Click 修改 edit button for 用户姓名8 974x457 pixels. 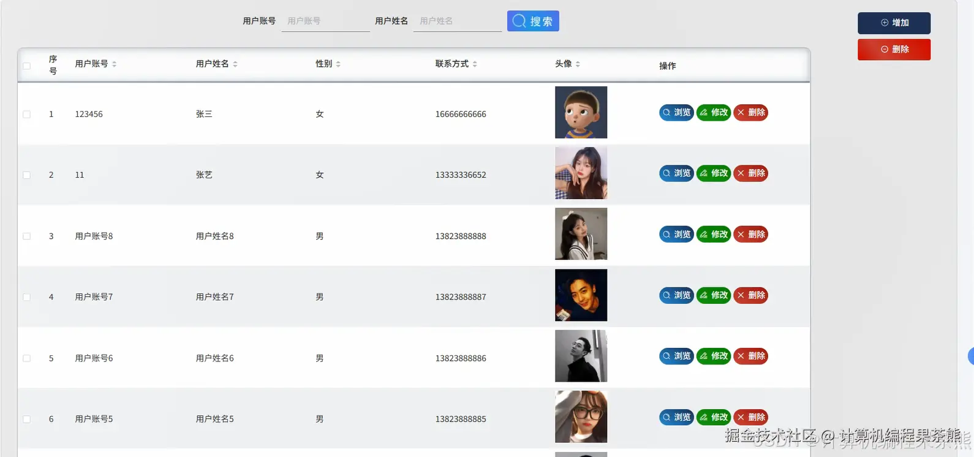pos(714,235)
